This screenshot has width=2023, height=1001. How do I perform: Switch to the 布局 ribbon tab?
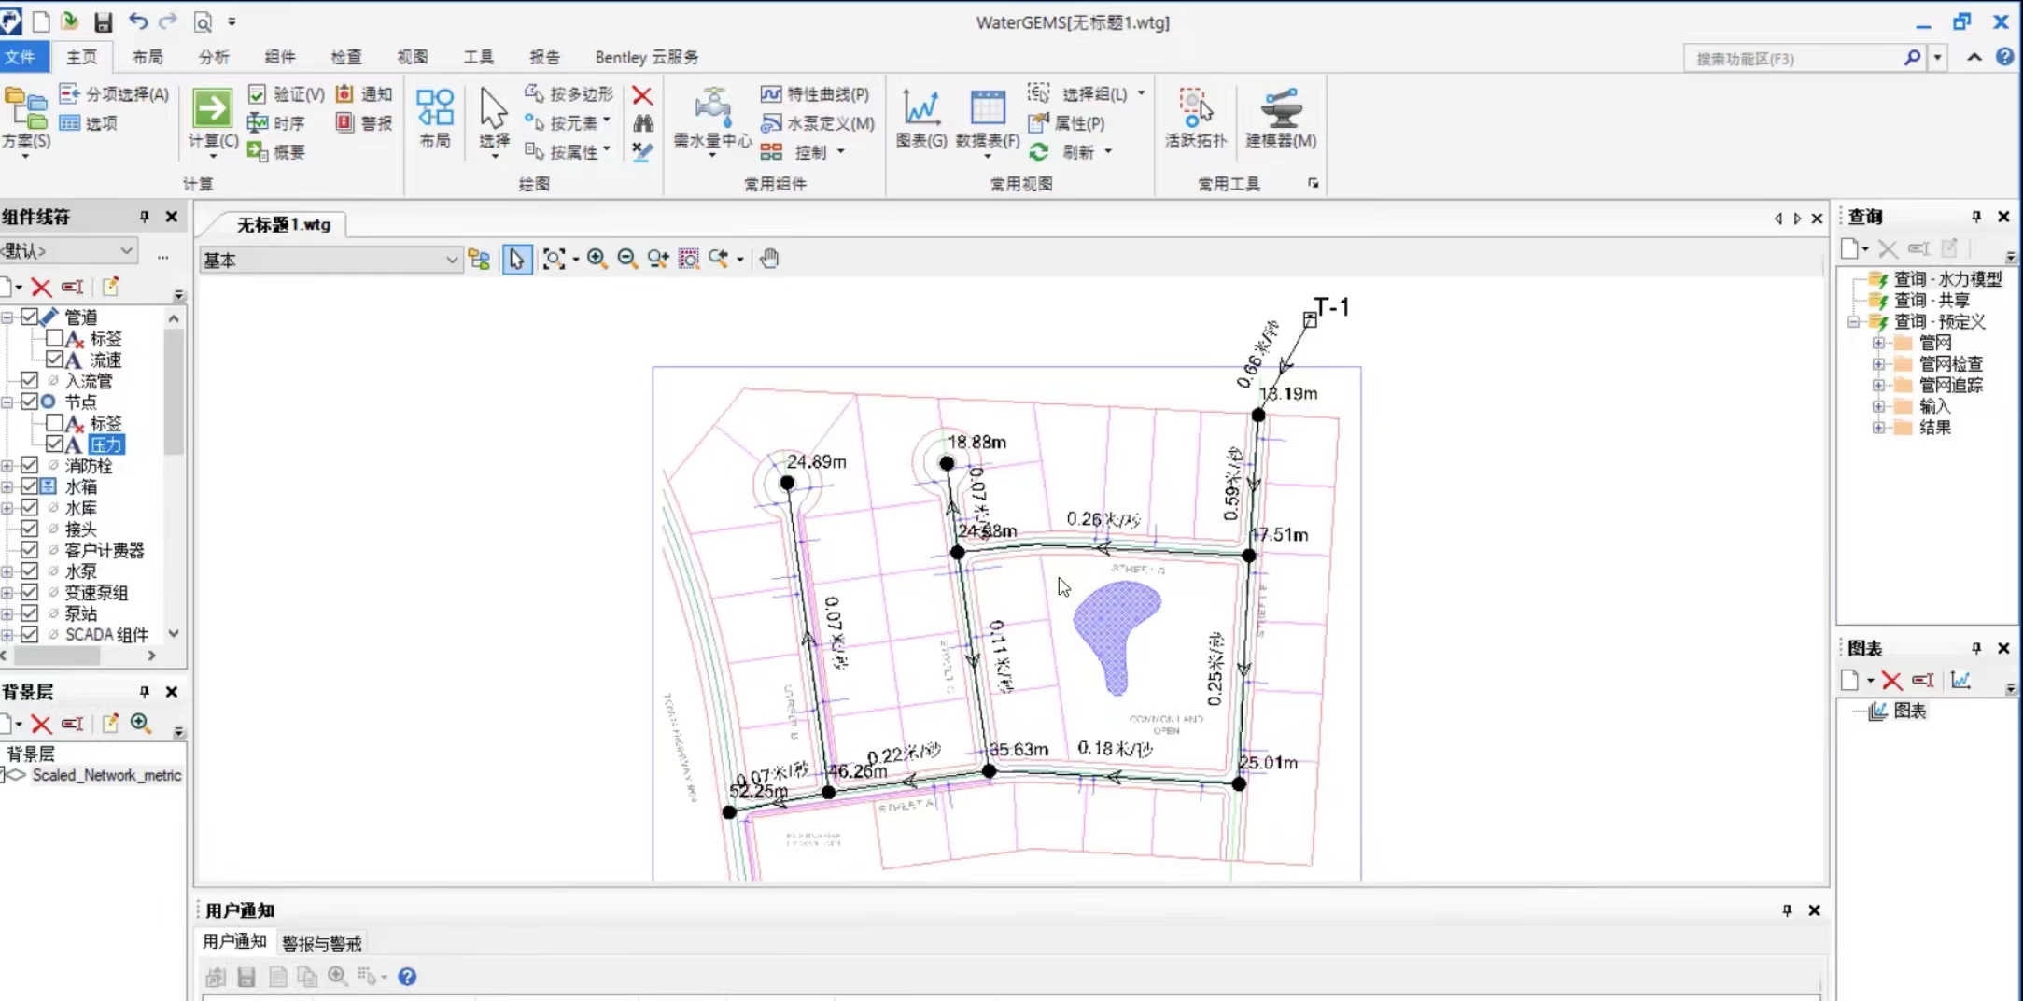click(148, 57)
